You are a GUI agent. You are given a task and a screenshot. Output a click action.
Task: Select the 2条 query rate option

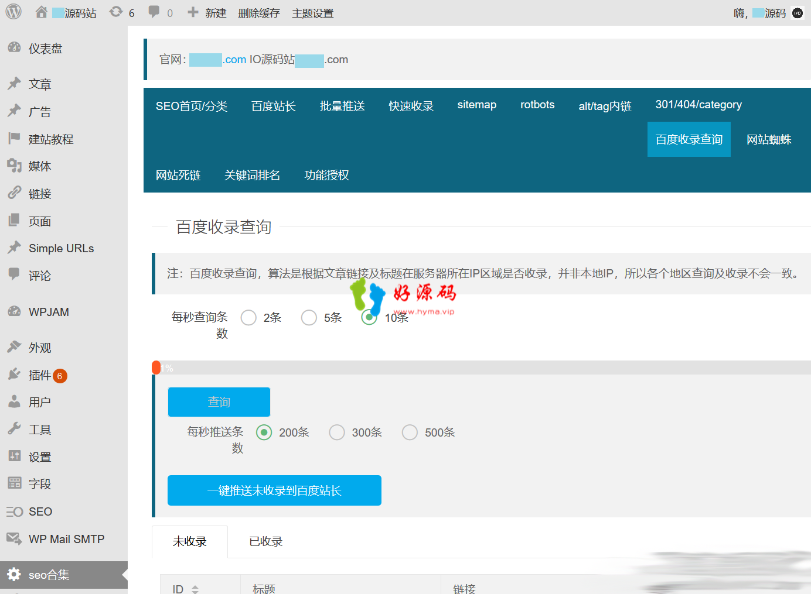pyautogui.click(x=248, y=318)
